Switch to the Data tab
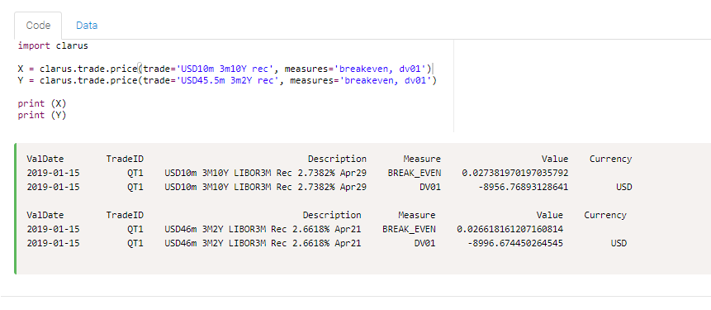This screenshot has height=310, width=711. (87, 26)
